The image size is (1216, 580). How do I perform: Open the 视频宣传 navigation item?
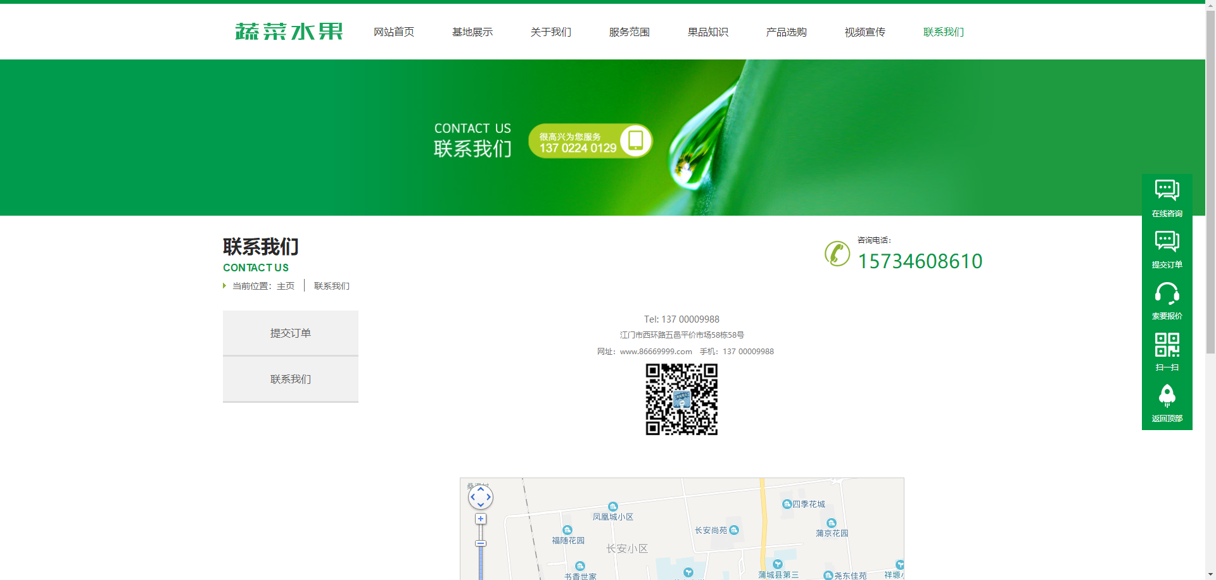[x=864, y=32]
